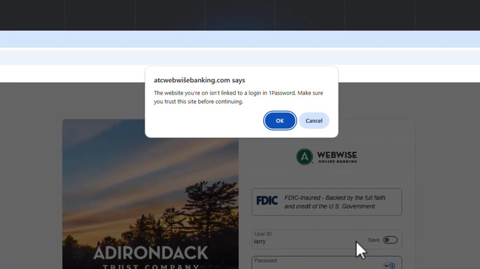Click the dark tab strip at top
This screenshot has width=480, height=269.
pos(240,15)
